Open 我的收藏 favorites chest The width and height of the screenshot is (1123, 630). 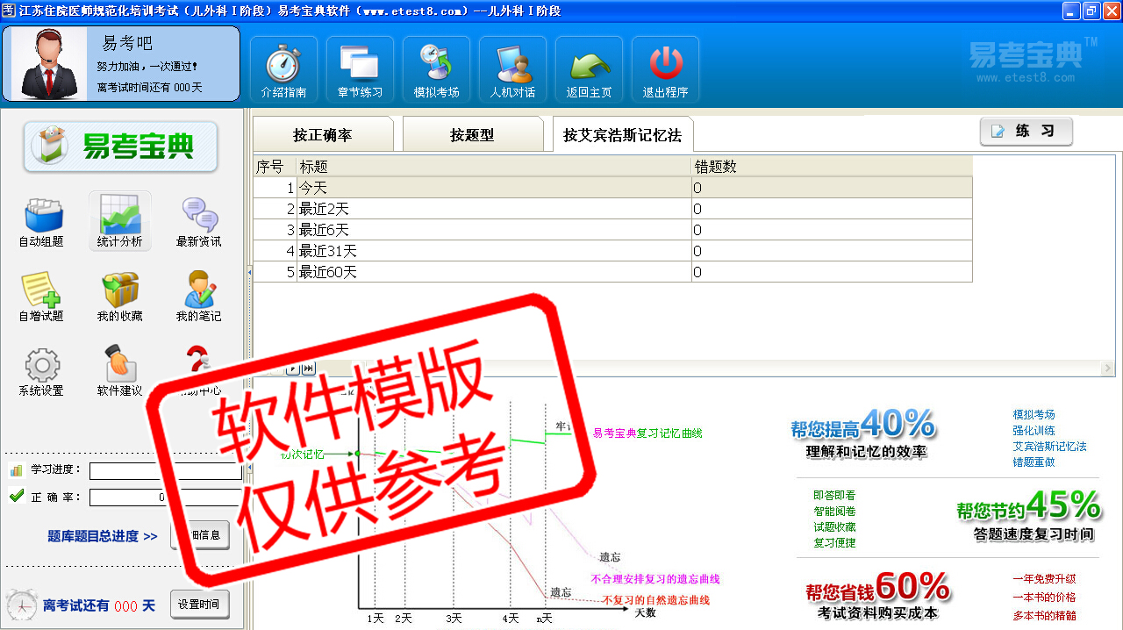120,296
